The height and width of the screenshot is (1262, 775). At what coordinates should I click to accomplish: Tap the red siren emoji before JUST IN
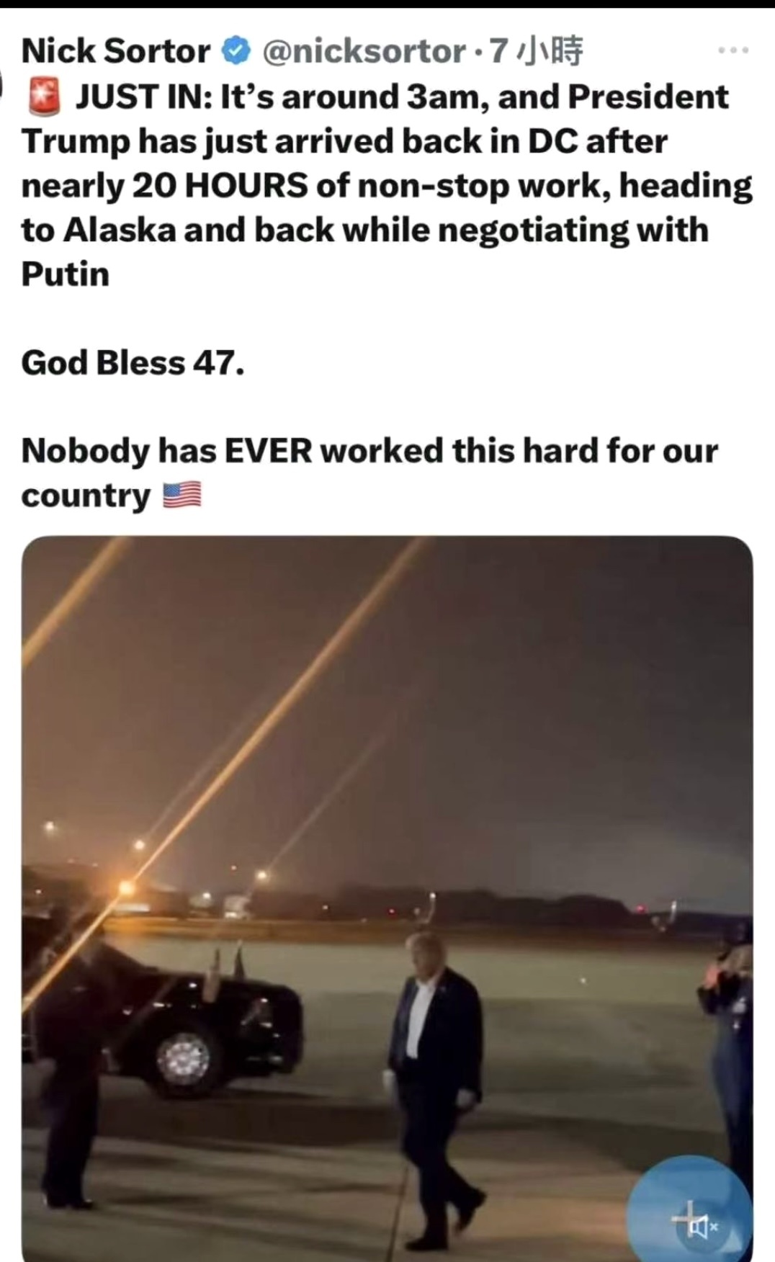coord(45,97)
